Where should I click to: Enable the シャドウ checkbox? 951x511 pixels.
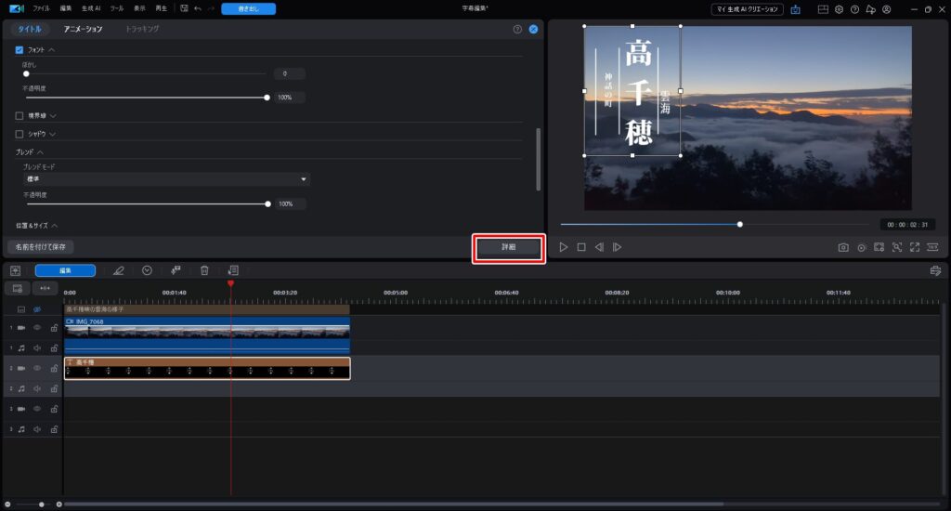[20, 134]
